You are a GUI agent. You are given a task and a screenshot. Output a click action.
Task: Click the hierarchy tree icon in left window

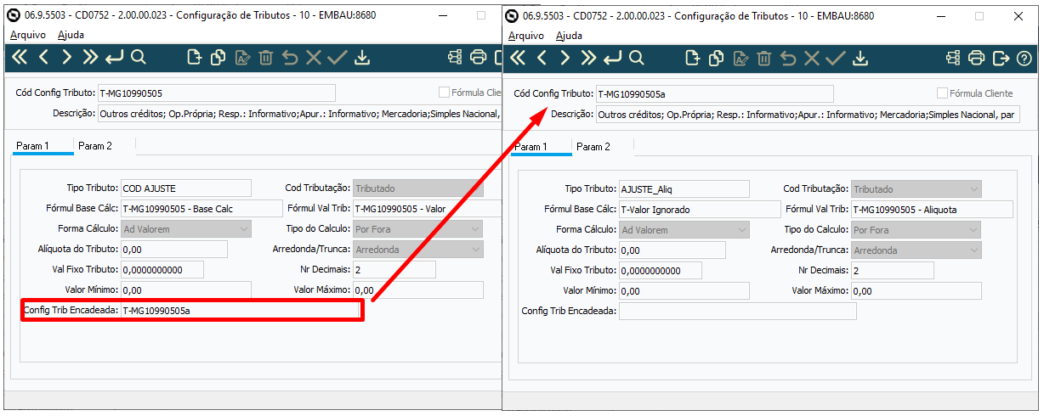coord(455,58)
